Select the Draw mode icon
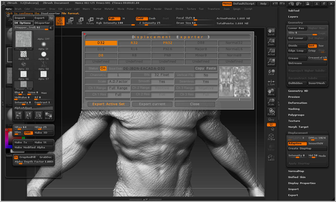This screenshot has height=202, width=336. click(x=60, y=21)
